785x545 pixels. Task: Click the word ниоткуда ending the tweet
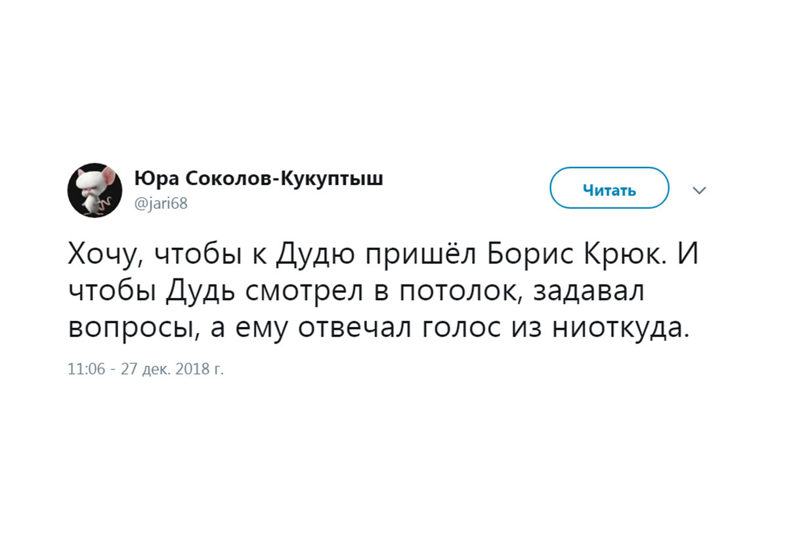tap(620, 328)
